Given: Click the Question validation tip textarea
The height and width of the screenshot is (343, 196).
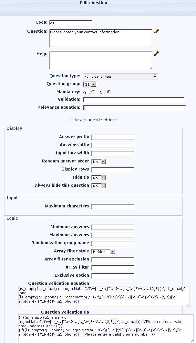Looking at the screenshot, I should pos(105,328).
